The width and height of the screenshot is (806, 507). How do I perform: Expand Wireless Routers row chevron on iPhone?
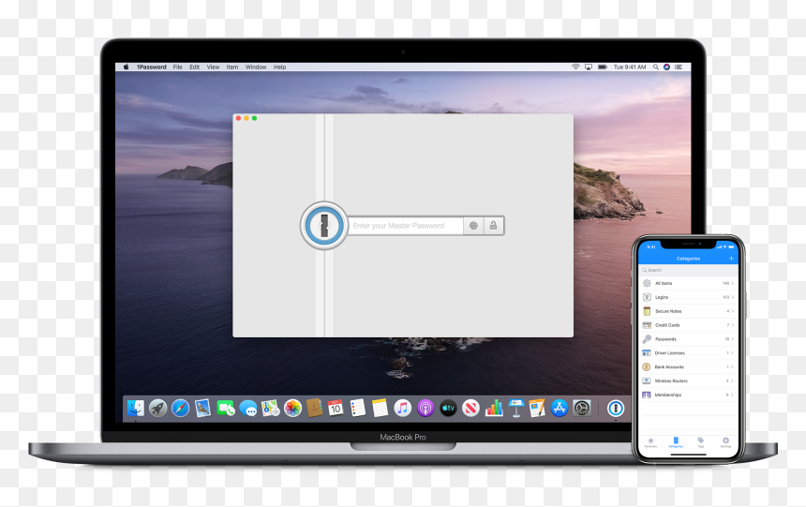coord(733,380)
